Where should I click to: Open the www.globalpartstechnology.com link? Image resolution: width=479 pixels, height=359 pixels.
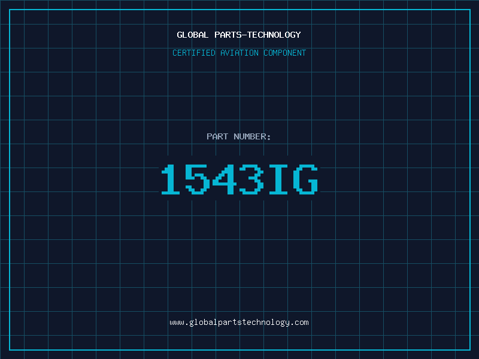(x=239, y=323)
